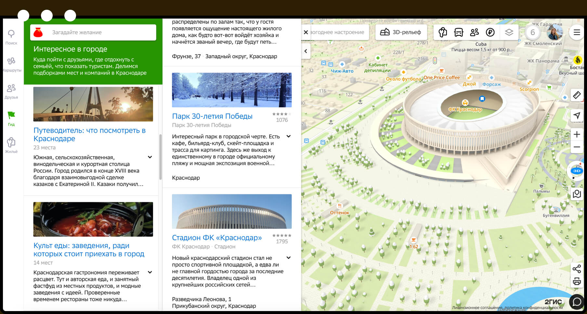The height and width of the screenshot is (314, 587).
Task: Open the chat support bubble
Action: [577, 302]
